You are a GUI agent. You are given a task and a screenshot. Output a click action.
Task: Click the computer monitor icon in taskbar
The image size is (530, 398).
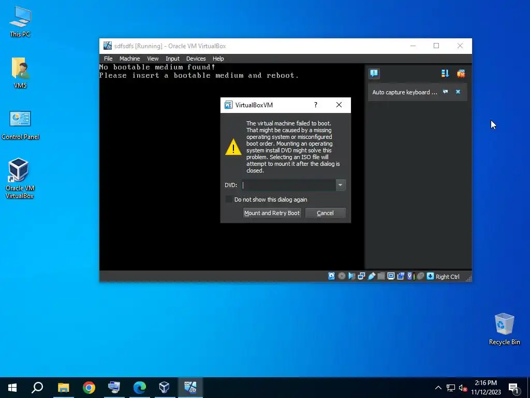114,388
